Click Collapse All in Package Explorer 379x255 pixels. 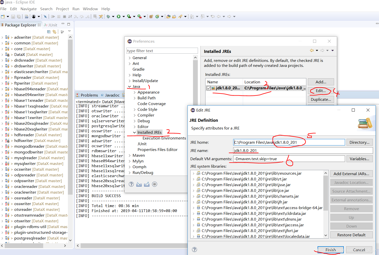49,32
